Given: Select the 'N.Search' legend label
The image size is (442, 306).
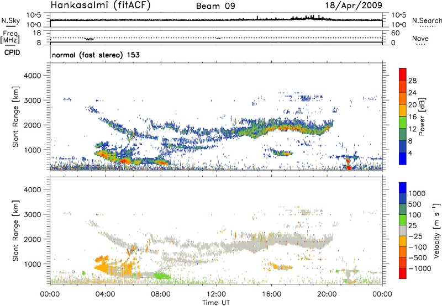Looking at the screenshot, I should click(x=427, y=20).
